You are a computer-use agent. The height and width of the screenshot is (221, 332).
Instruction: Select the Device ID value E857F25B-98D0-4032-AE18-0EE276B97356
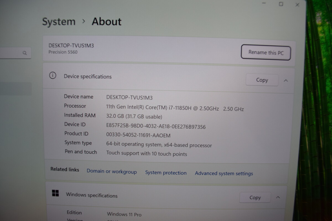(156, 127)
